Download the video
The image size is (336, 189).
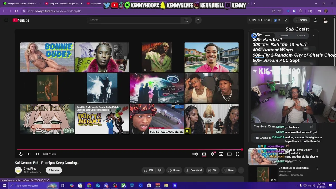pyautogui.click(x=194, y=170)
